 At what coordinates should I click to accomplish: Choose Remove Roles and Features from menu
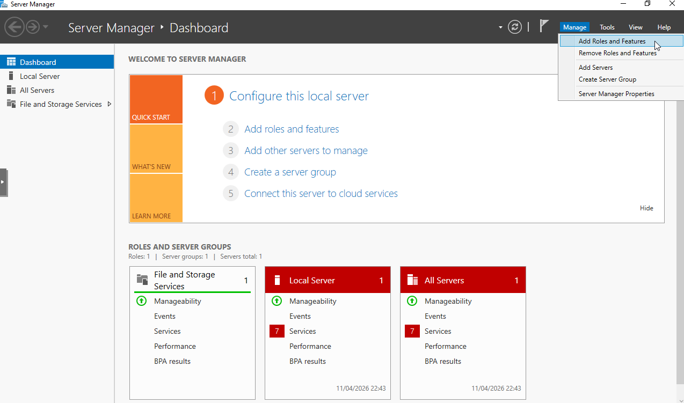pos(617,53)
